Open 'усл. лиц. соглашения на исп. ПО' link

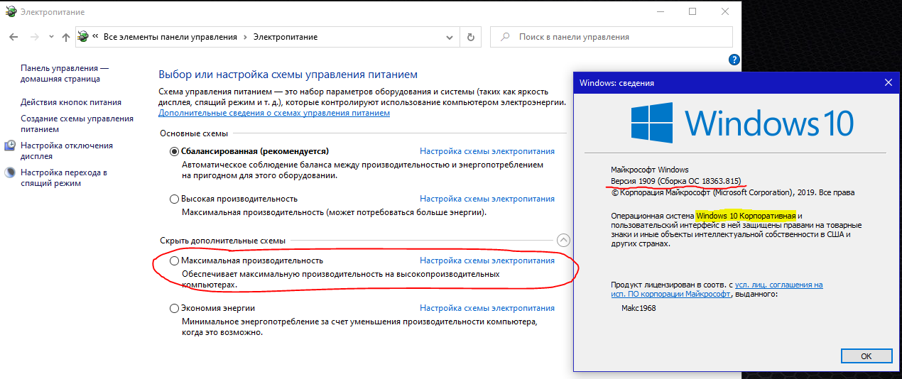pyautogui.click(x=717, y=289)
